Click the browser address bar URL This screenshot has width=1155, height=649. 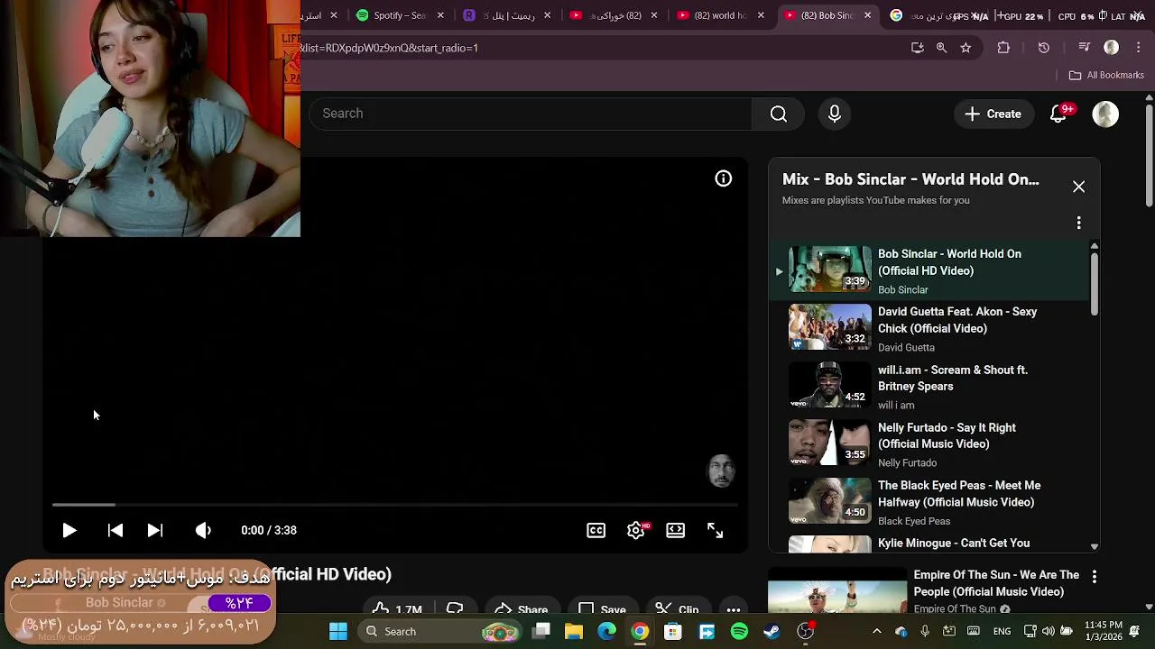pos(390,48)
